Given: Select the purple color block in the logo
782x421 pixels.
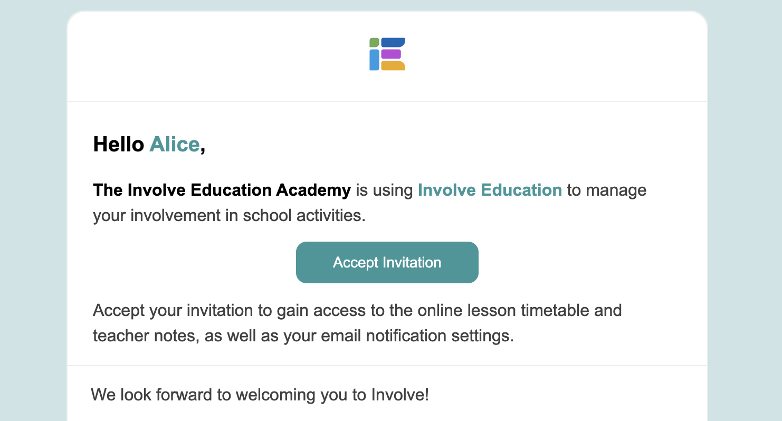Looking at the screenshot, I should (x=391, y=54).
